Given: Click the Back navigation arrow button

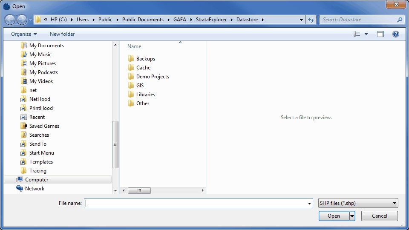Looking at the screenshot, I should [10, 20].
